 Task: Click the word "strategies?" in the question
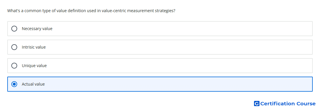point(165,11)
